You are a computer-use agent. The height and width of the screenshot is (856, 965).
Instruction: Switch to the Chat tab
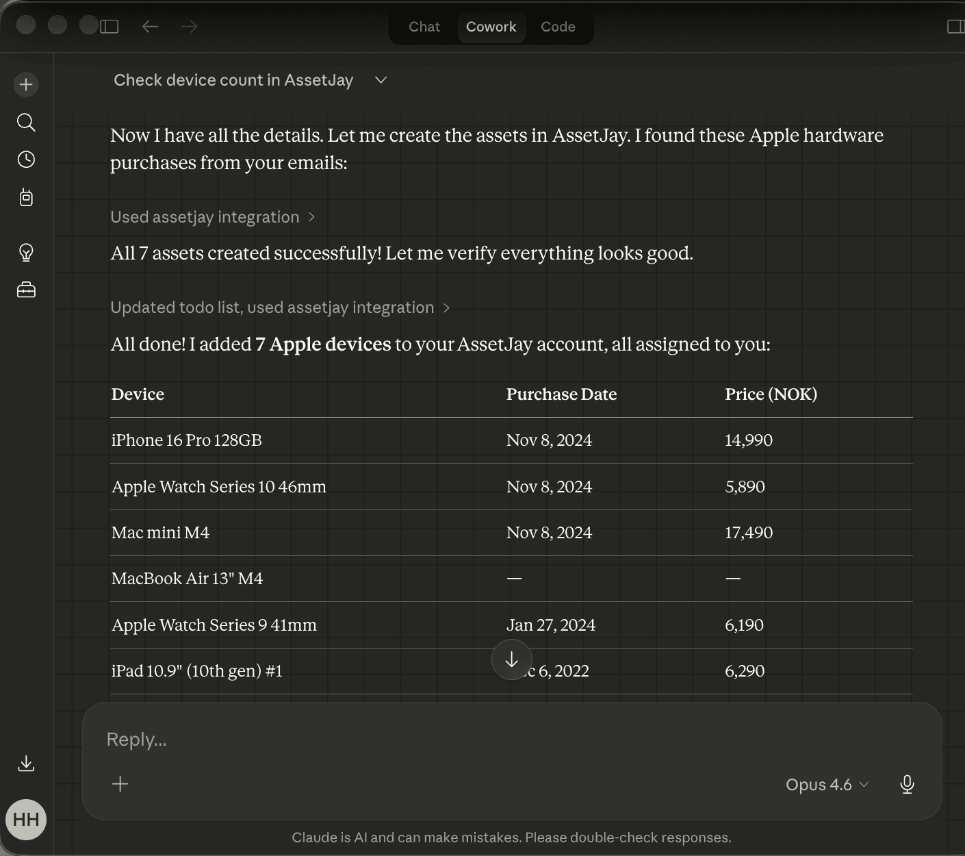(424, 27)
